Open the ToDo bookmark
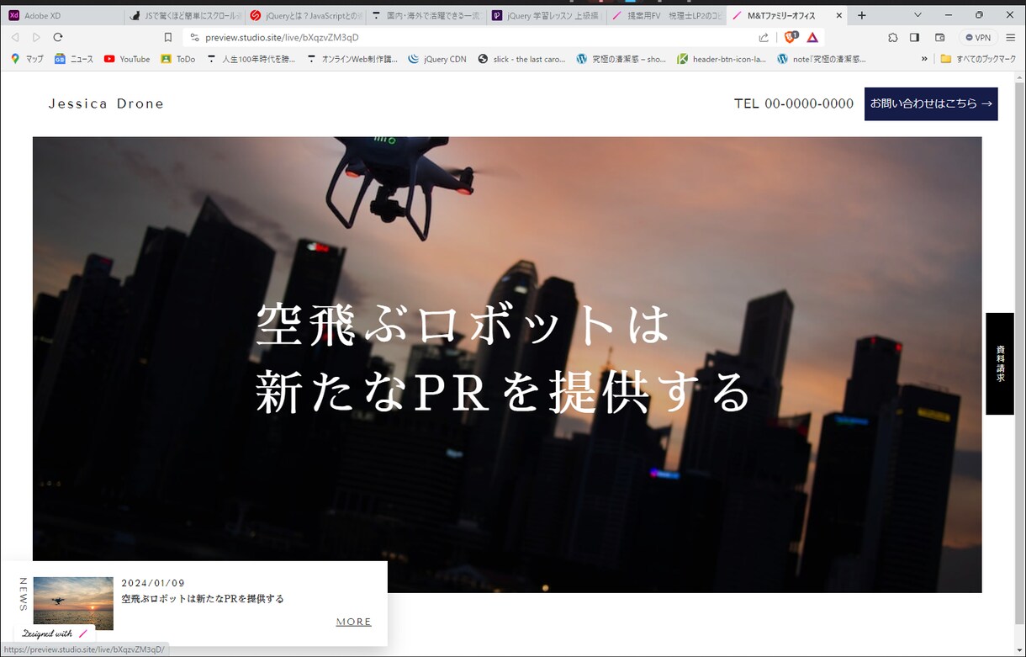 coord(178,59)
